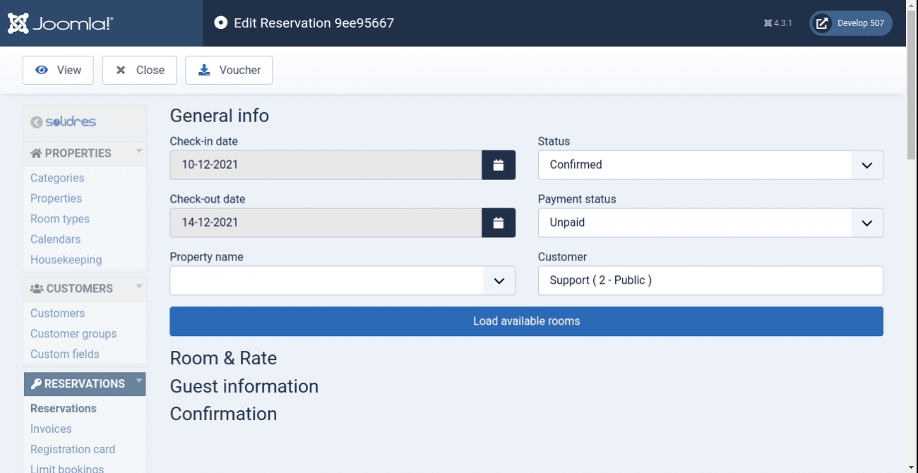Toggle the Reservations sidebar section
Image resolution: width=918 pixels, height=473 pixels.
139,383
